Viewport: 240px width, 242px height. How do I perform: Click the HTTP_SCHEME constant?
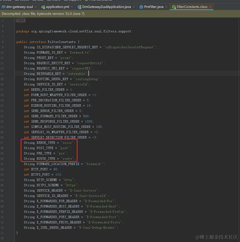coord(47,180)
